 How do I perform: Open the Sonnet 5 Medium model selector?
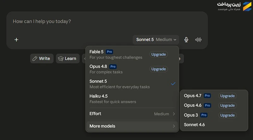click(x=156, y=40)
